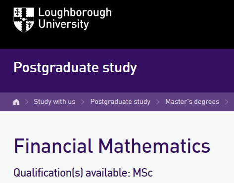Open the Master's degrees breadcrumb link
Image resolution: width=234 pixels, height=183 pixels.
192,102
